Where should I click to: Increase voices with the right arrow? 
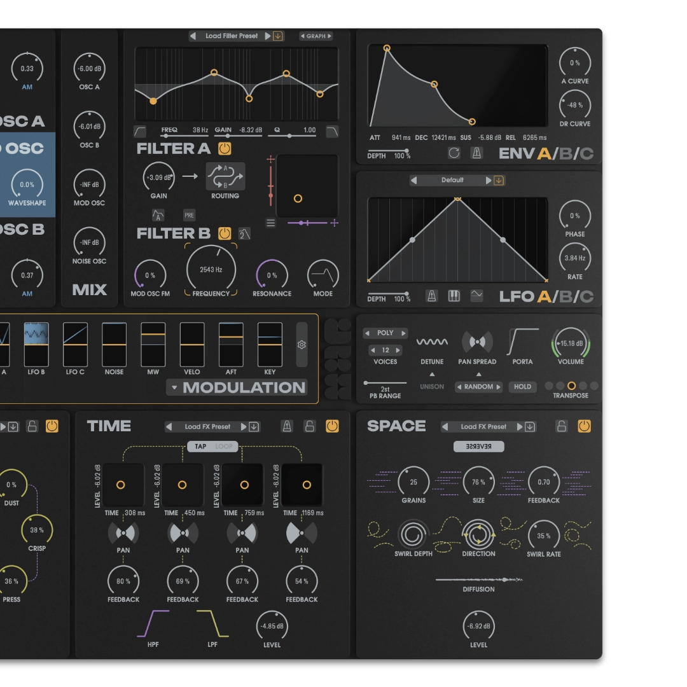point(398,350)
